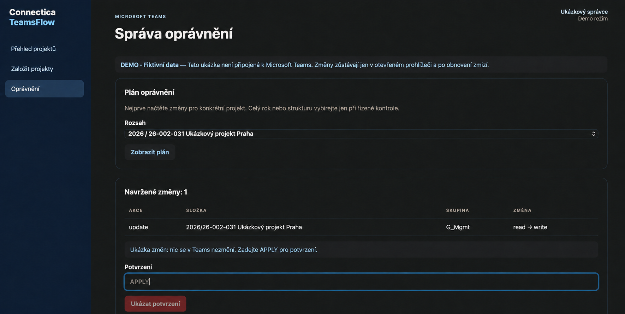Click the 'read → write' change cell
Viewport: 625px width, 314px height.
[x=530, y=227]
